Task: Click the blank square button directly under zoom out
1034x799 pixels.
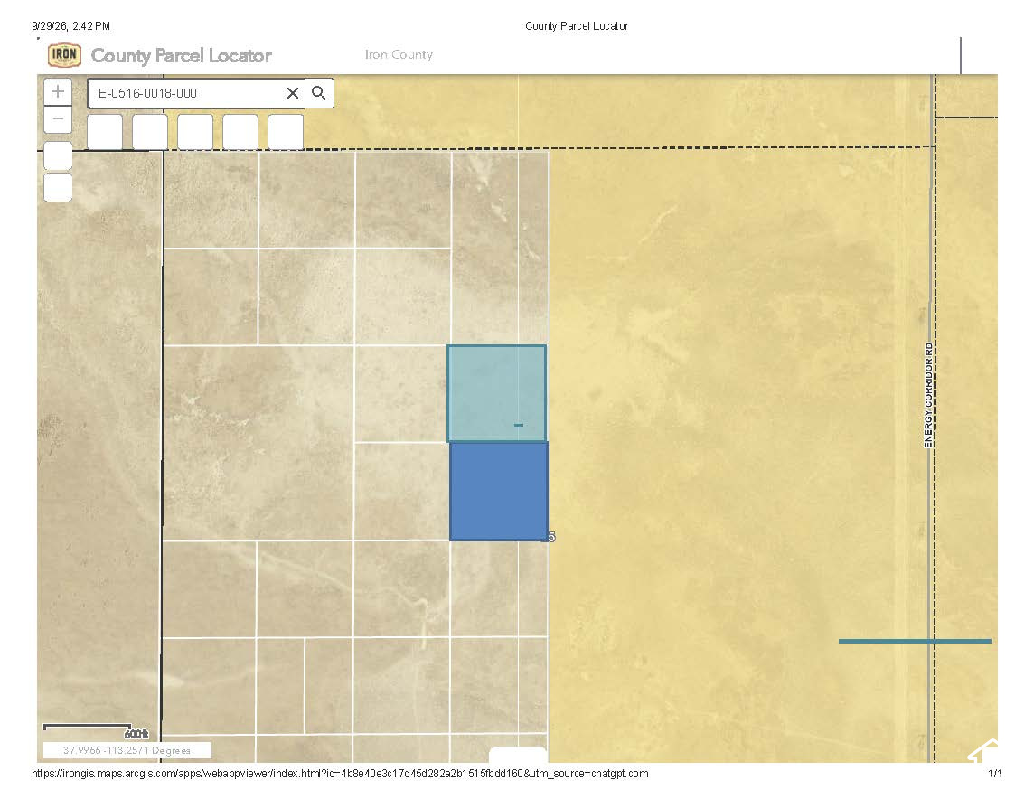Action: coord(58,156)
